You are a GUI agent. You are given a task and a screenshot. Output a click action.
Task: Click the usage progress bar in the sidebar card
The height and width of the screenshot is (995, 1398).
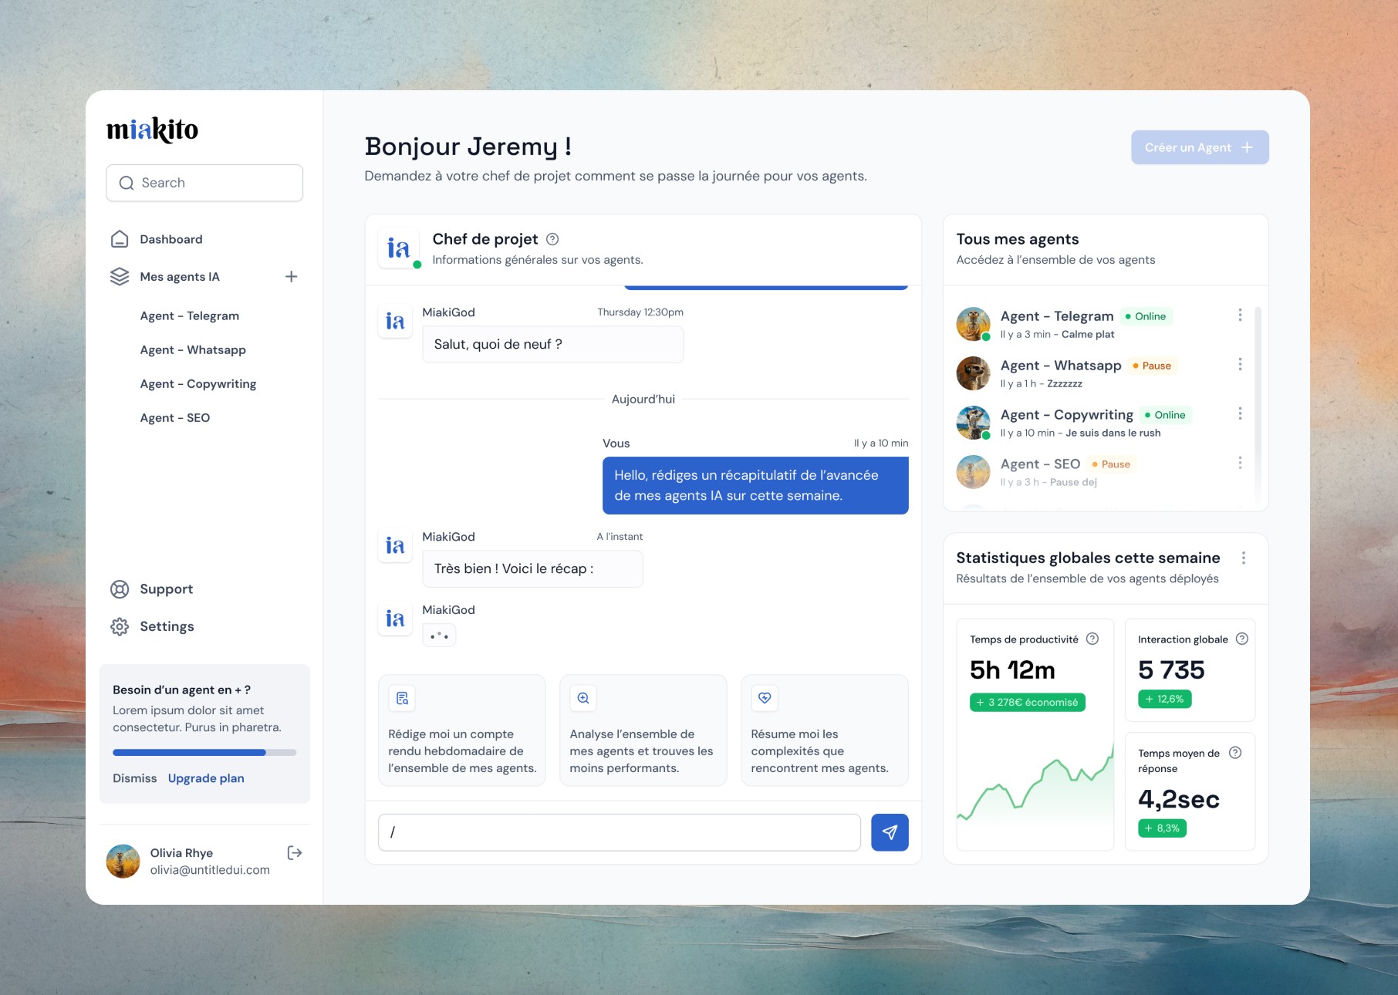(x=204, y=752)
